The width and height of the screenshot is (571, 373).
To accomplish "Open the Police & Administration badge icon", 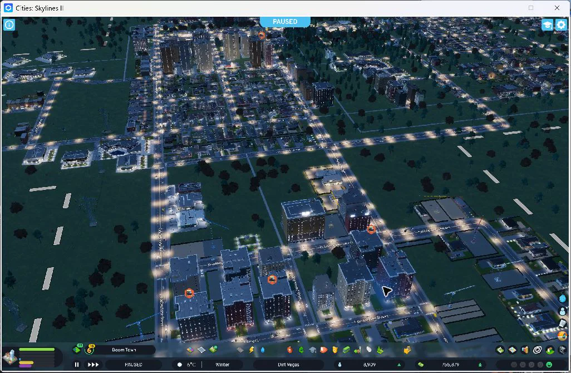I will click(335, 350).
